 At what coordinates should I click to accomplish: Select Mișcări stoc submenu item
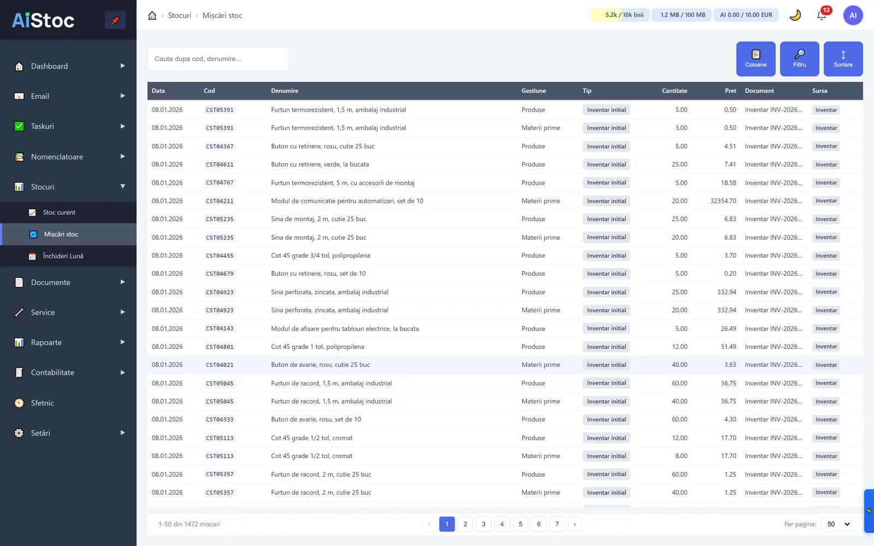68,234
